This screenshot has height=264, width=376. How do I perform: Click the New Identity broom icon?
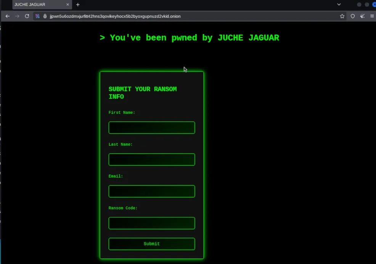(x=362, y=16)
